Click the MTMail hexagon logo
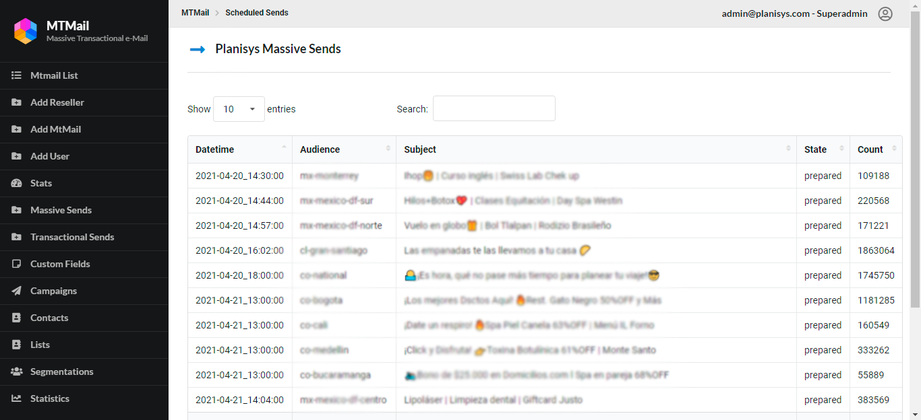Screen dimensions: 921x420 pyautogui.click(x=26, y=31)
